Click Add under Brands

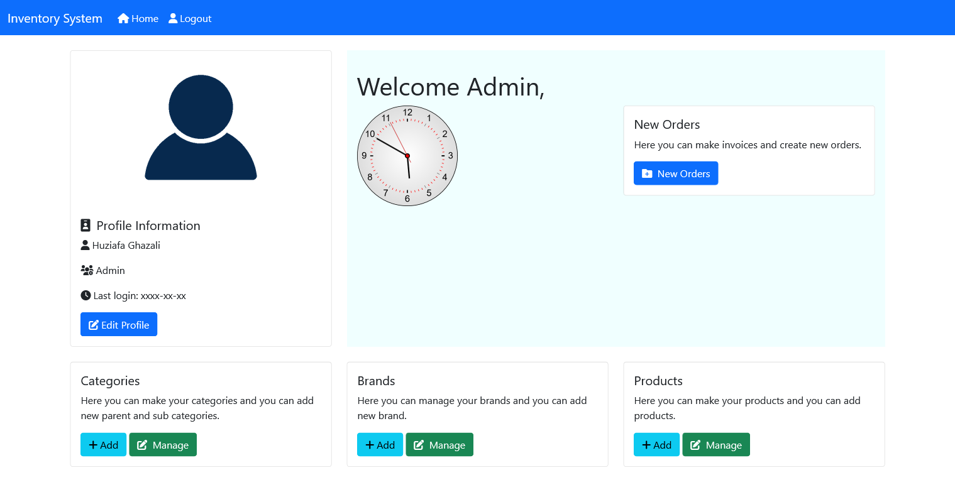click(380, 444)
